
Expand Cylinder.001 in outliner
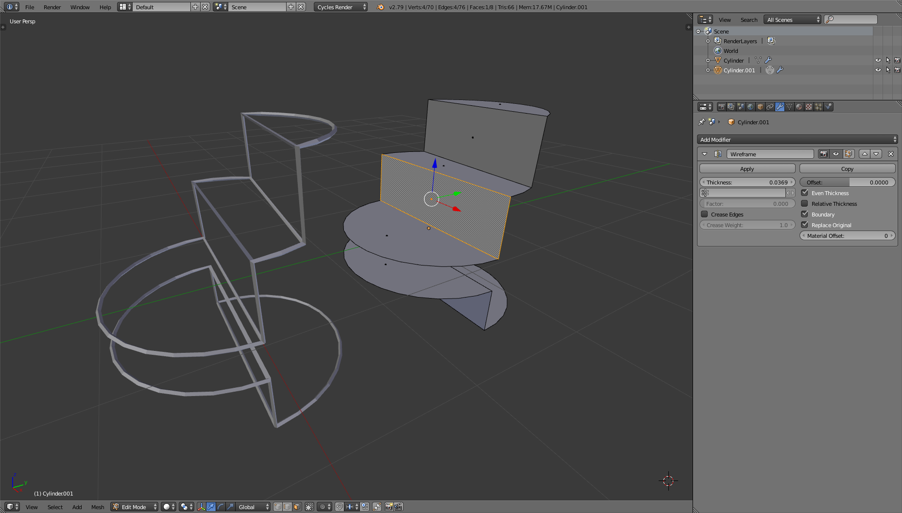708,70
